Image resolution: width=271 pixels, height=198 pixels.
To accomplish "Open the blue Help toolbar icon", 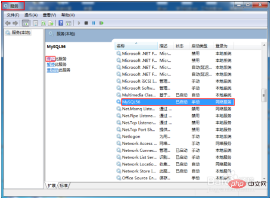I will click(61, 23).
